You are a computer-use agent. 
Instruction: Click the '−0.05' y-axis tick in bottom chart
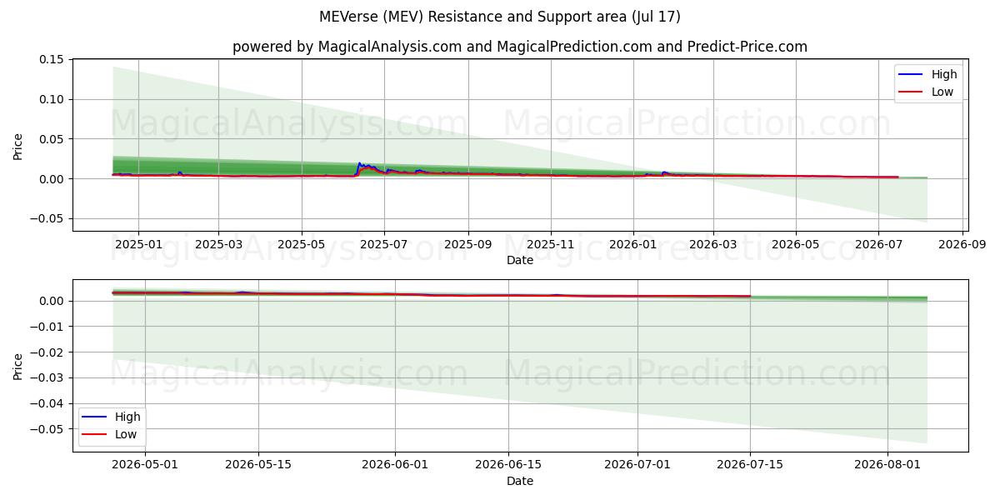click(x=47, y=430)
